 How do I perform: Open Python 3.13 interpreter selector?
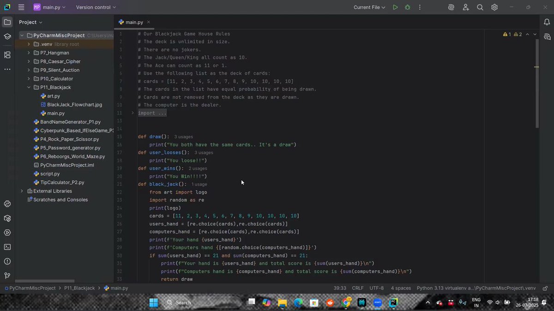click(476, 288)
